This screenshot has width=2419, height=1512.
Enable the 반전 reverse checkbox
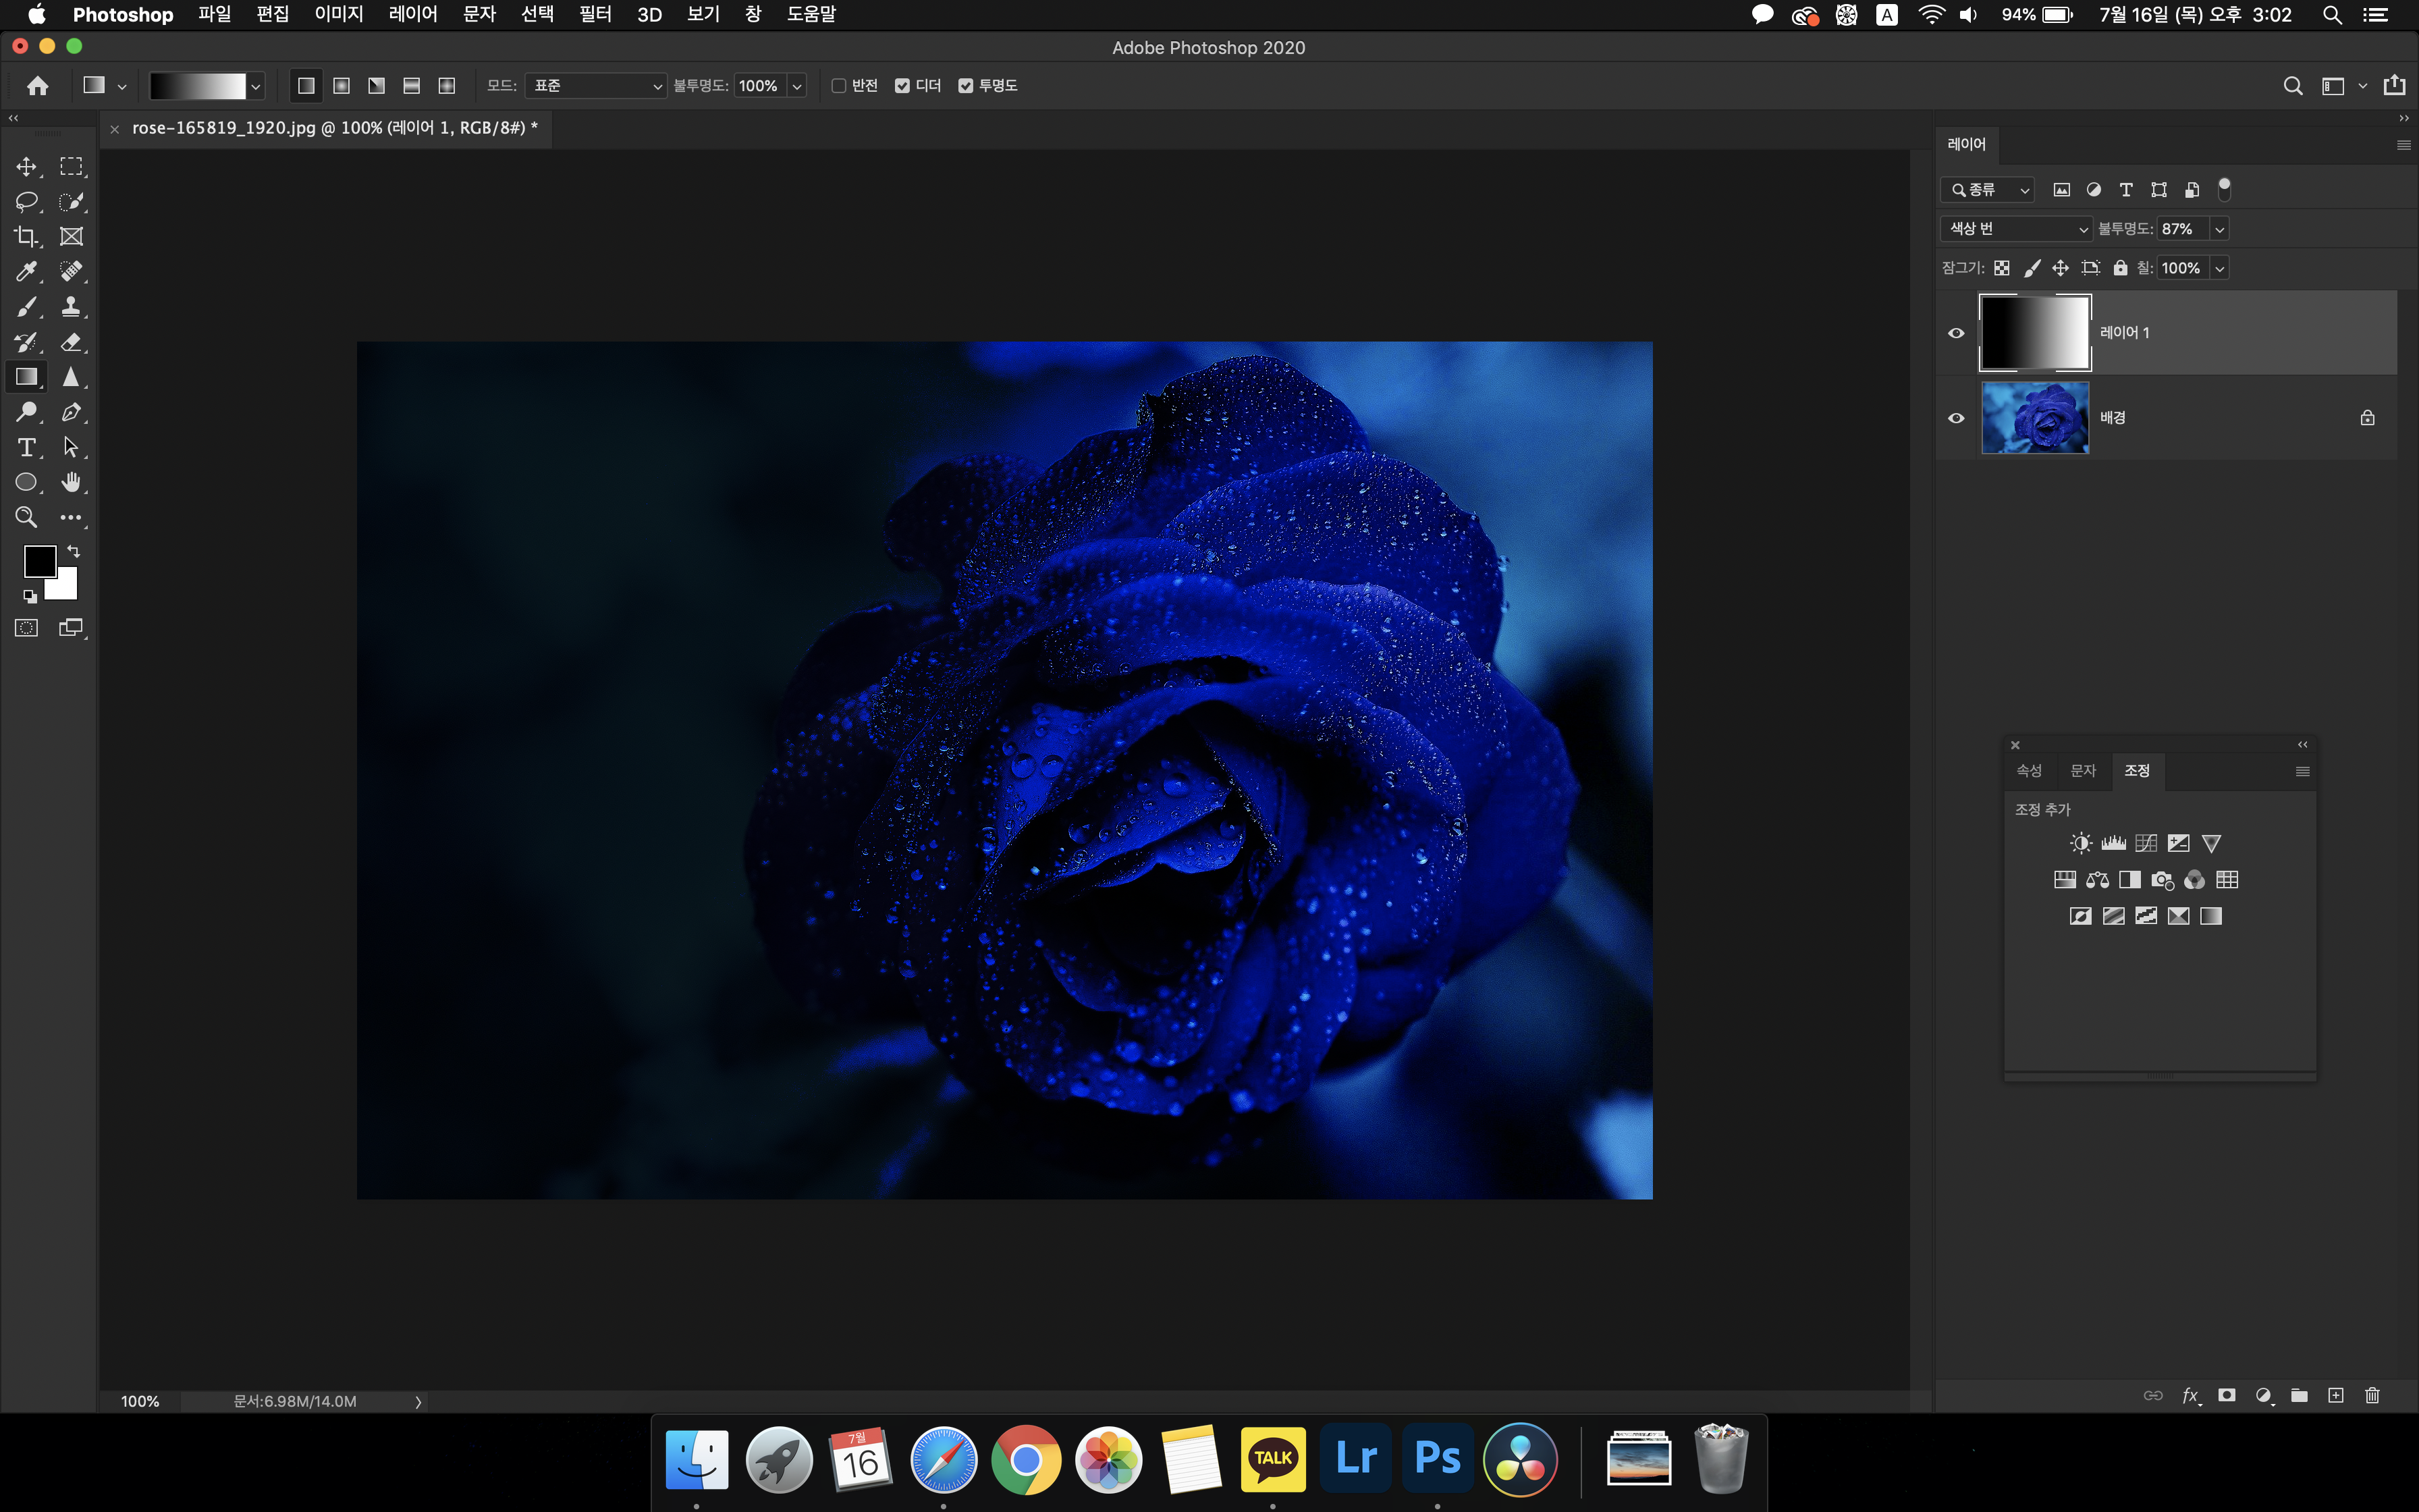839,86
